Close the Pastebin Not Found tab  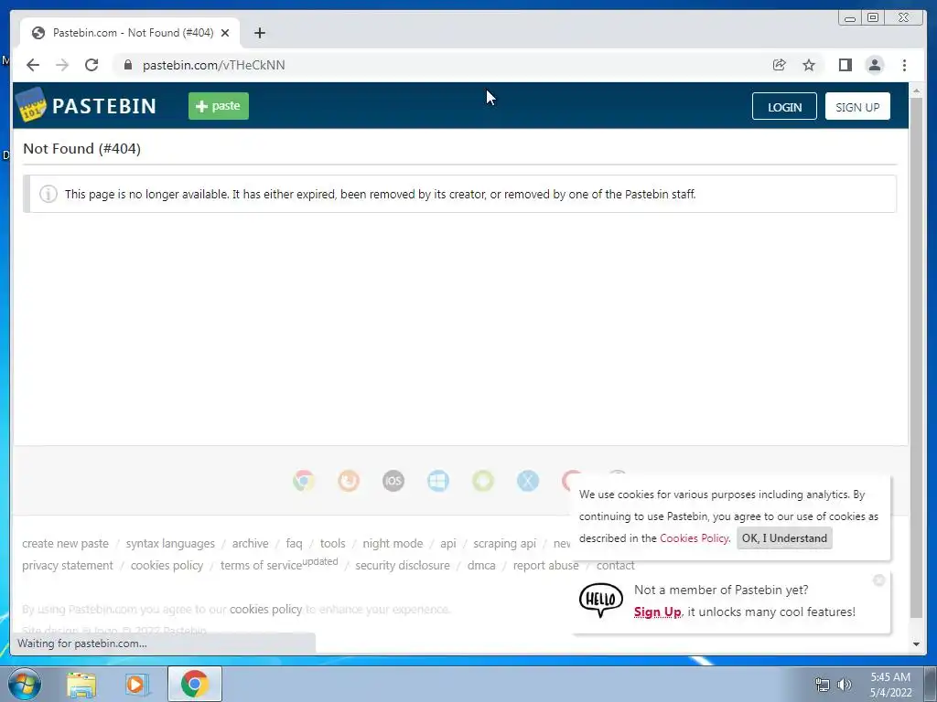click(225, 33)
